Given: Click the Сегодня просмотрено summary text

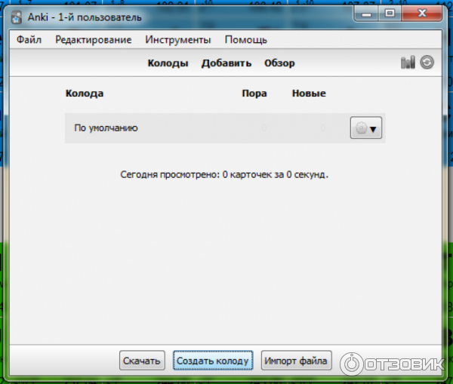Looking at the screenshot, I should coord(224,174).
